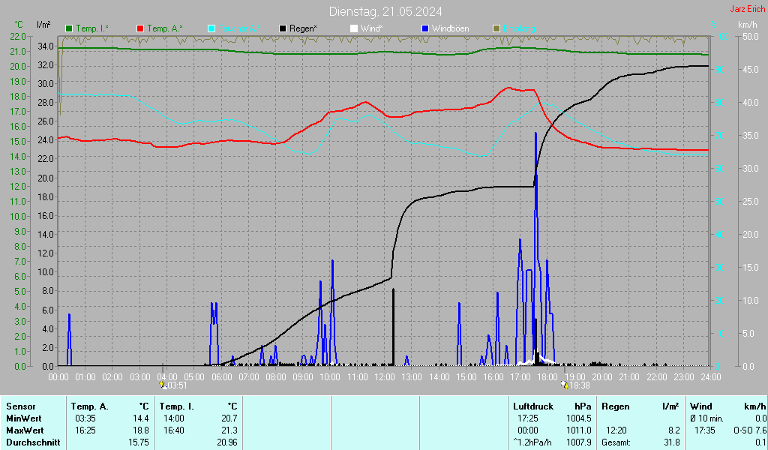Click the outdoor minimum time '03:35'
Viewport: 768px width, 450px height.
click(x=85, y=418)
